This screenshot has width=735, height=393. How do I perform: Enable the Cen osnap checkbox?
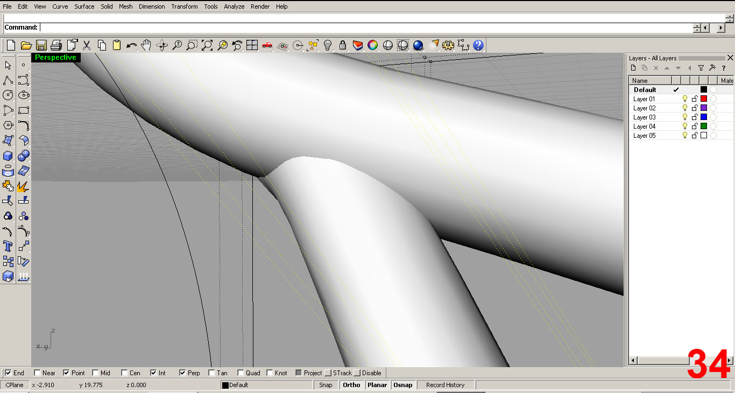[124, 373]
